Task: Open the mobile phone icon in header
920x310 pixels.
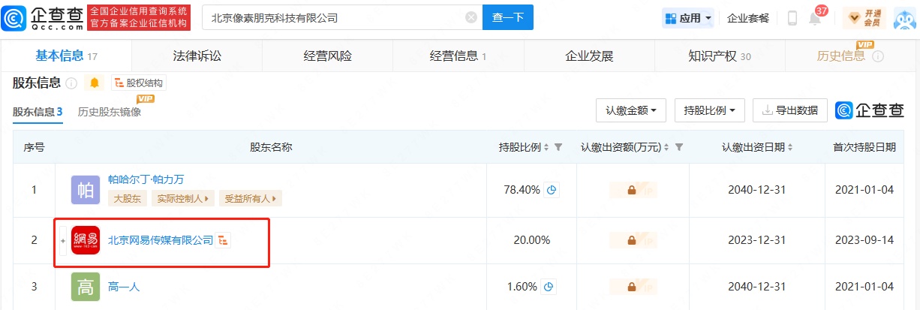Action: tap(792, 18)
